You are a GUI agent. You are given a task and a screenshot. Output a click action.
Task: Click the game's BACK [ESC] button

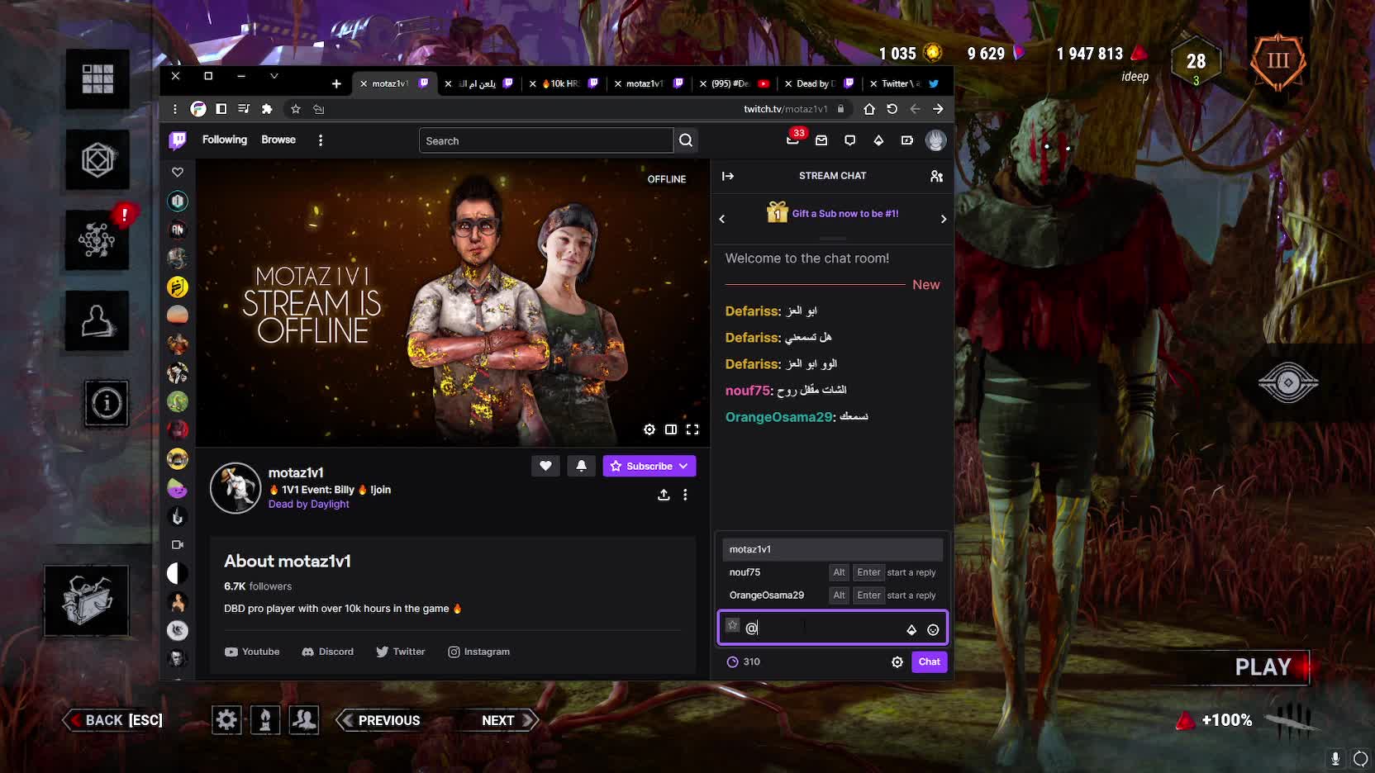point(115,720)
